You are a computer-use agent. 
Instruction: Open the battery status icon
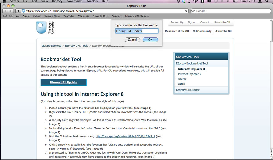tap(236, 1)
